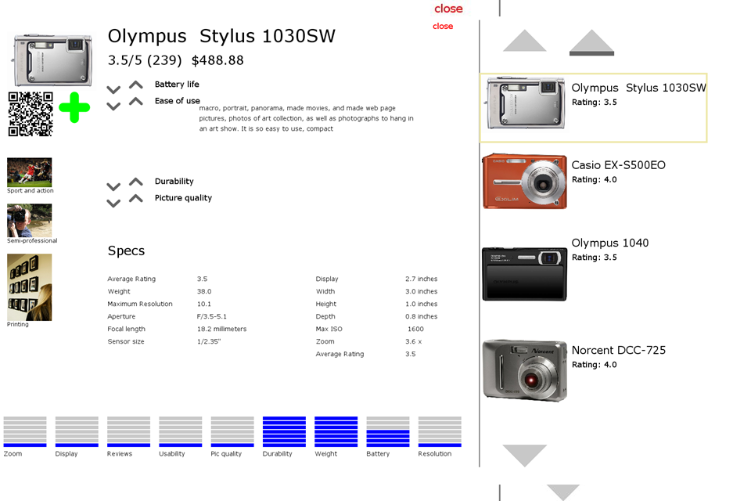Click the down chevron beside Battery life

[113, 89]
